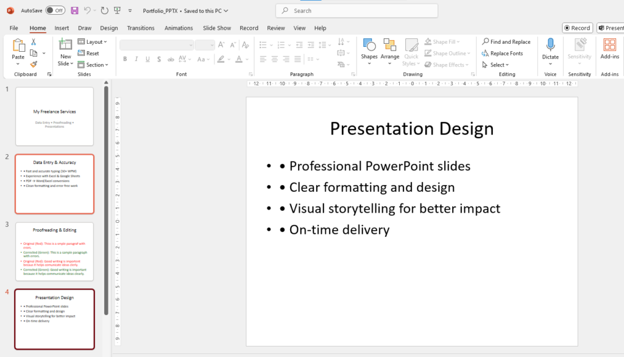Click the text highlight color swatch
This screenshot has width=624, height=357.
221,59
